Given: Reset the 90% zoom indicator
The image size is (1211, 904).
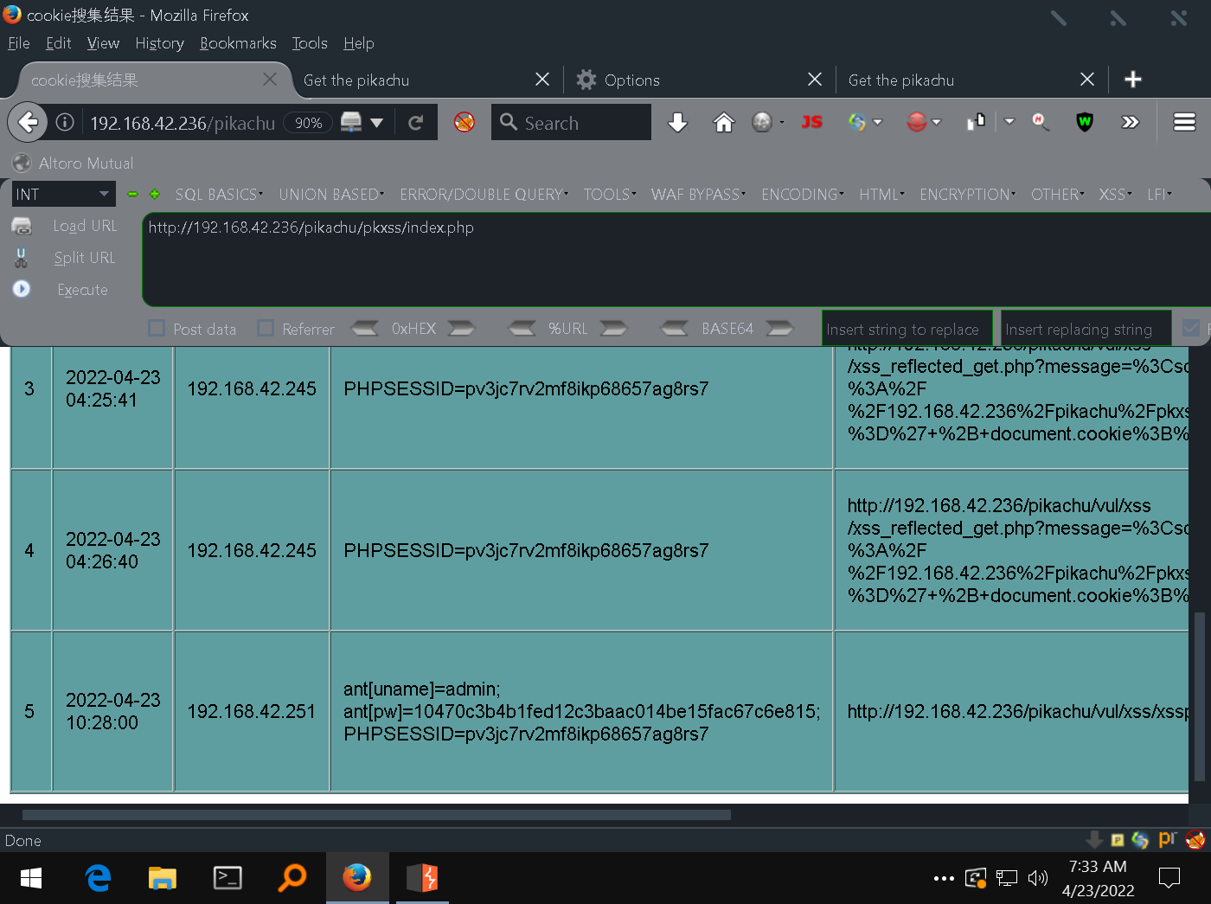Looking at the screenshot, I should click(x=309, y=123).
